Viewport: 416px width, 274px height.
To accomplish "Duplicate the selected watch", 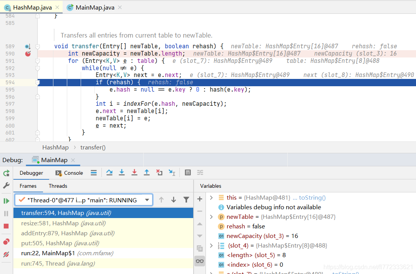I will (200, 248).
